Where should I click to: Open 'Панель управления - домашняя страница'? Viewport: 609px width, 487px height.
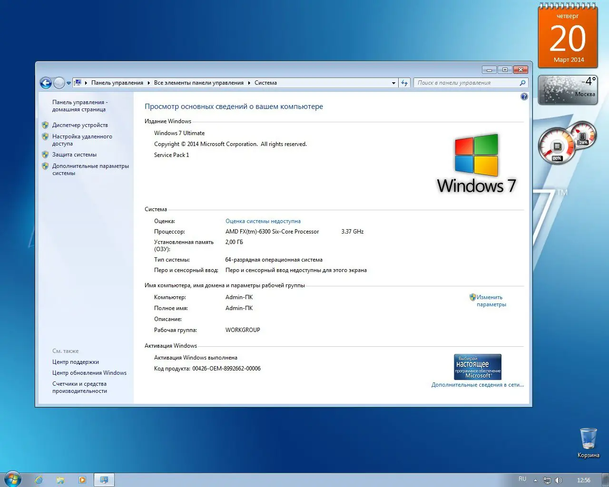[80, 106]
